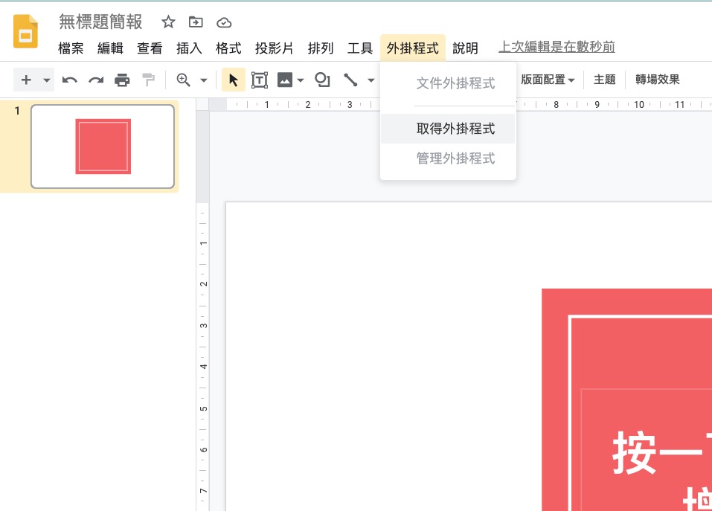The width and height of the screenshot is (712, 511).
Task: Click the red shape on slide canvas
Action: (626, 399)
